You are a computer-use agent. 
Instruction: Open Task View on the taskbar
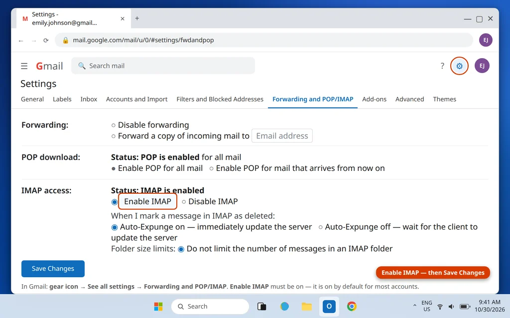[261, 306]
